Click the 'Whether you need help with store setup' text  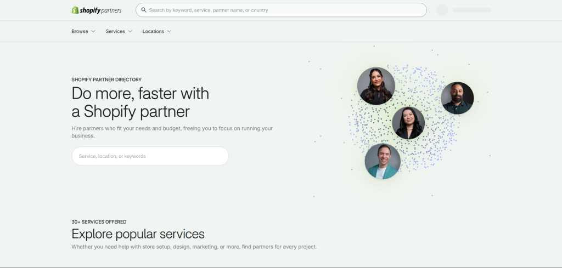tap(194, 247)
